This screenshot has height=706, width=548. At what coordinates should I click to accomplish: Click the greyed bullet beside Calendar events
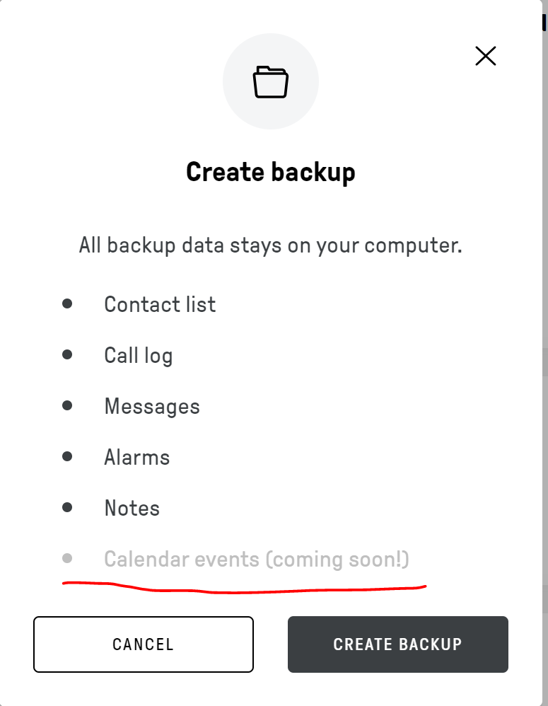point(67,558)
